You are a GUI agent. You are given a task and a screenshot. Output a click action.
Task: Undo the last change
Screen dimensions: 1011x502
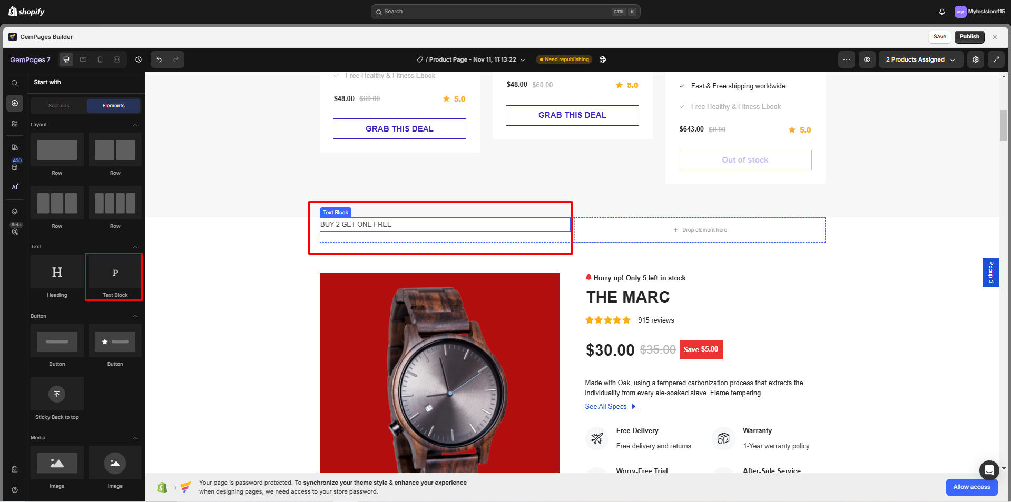[x=159, y=59]
